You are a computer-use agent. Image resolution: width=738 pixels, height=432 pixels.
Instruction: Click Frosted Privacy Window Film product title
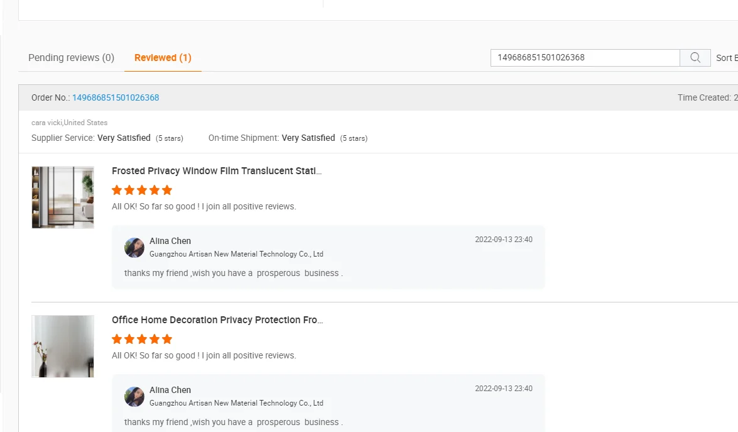pyautogui.click(x=217, y=171)
